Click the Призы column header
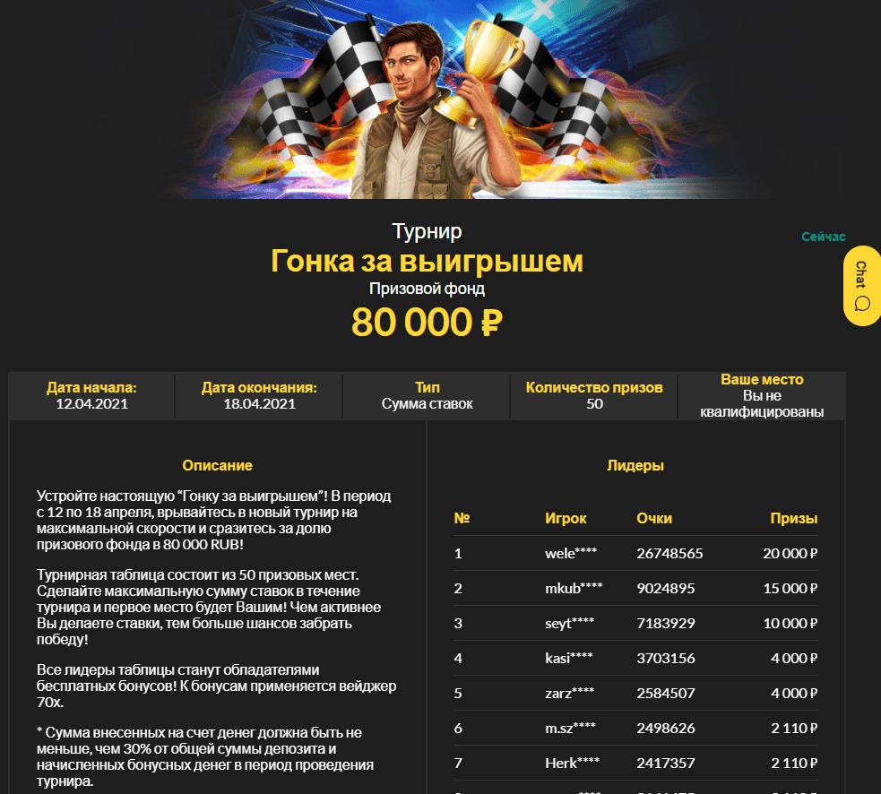The height and width of the screenshot is (794, 881). pyautogui.click(x=793, y=518)
